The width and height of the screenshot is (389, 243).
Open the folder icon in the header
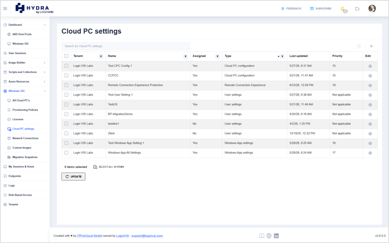(357, 9)
